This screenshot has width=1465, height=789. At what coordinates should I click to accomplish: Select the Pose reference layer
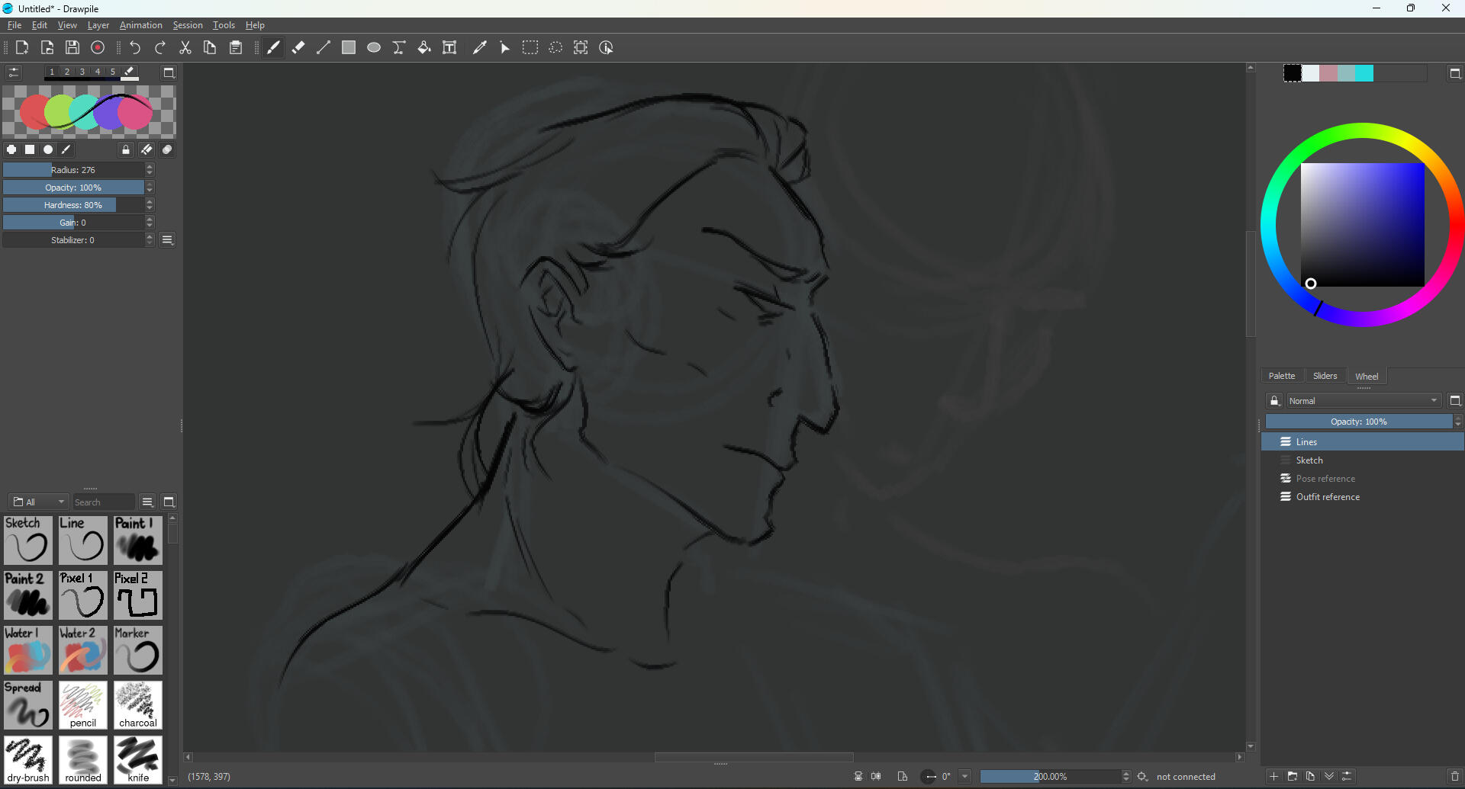(1328, 478)
